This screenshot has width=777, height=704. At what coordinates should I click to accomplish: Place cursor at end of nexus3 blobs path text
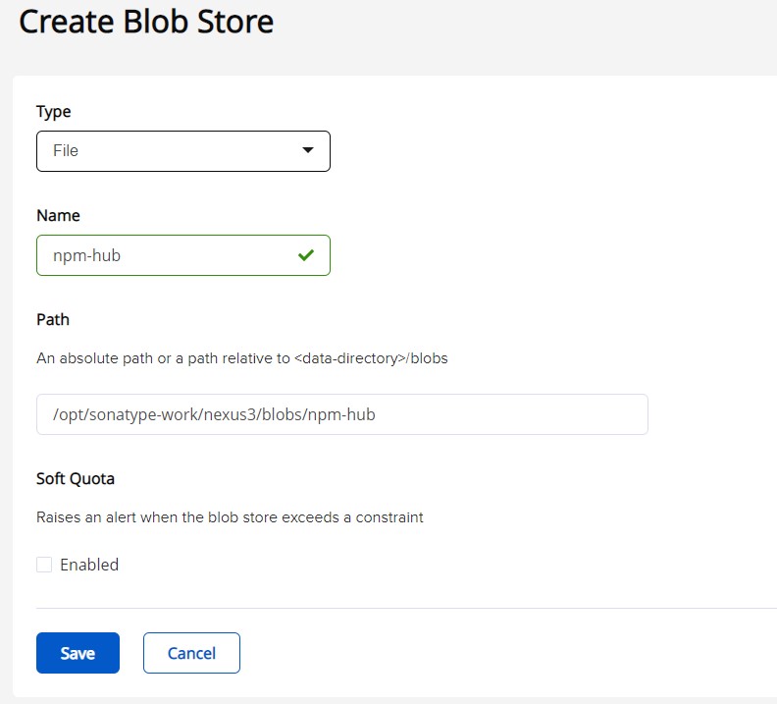[x=377, y=414]
